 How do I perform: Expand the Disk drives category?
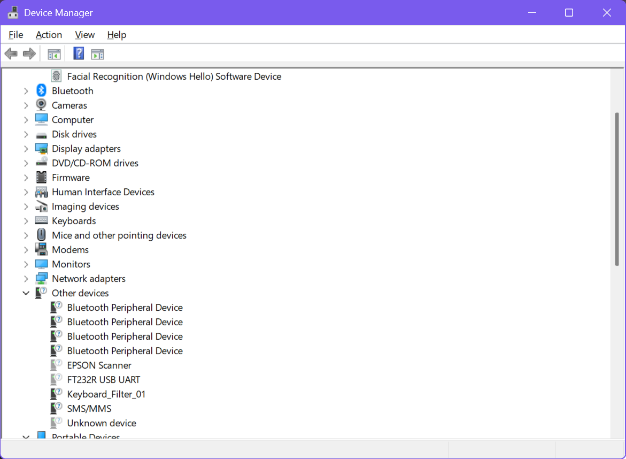click(x=26, y=134)
